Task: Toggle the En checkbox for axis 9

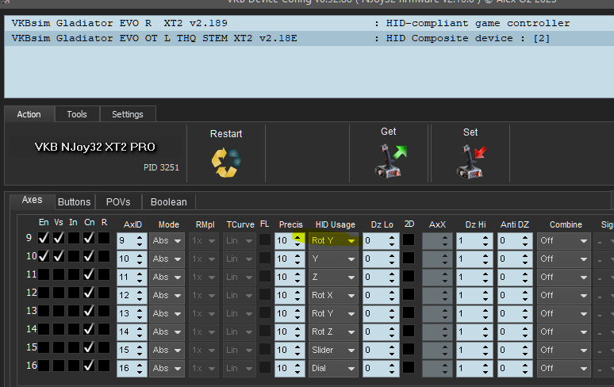Action: (x=44, y=238)
